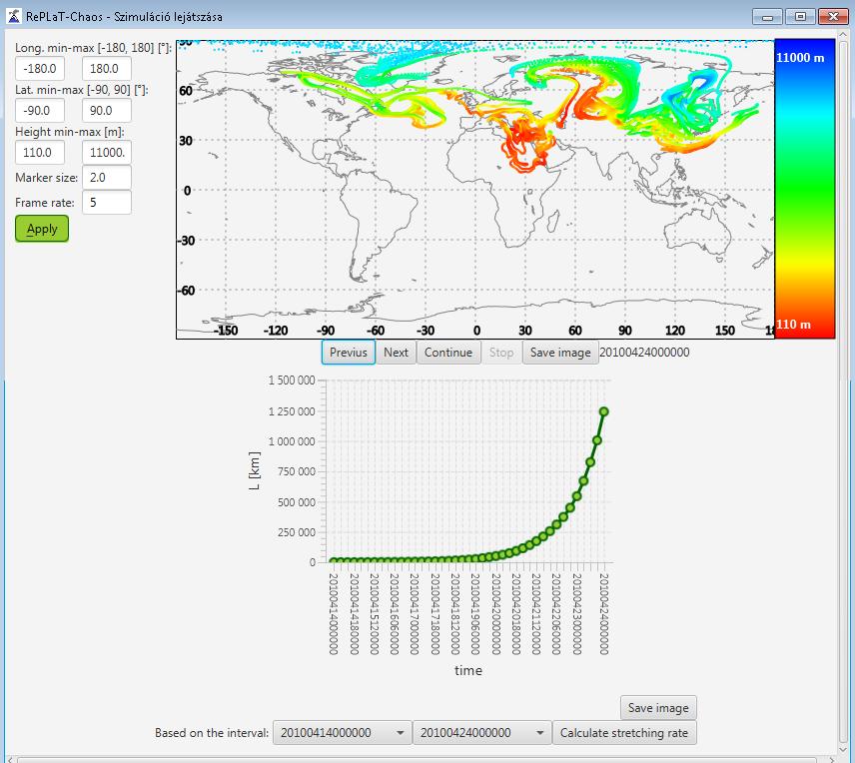Screen dimensions: 855x763
Task: Click the latitude minimum field showing -90.0
Action: click(x=40, y=111)
